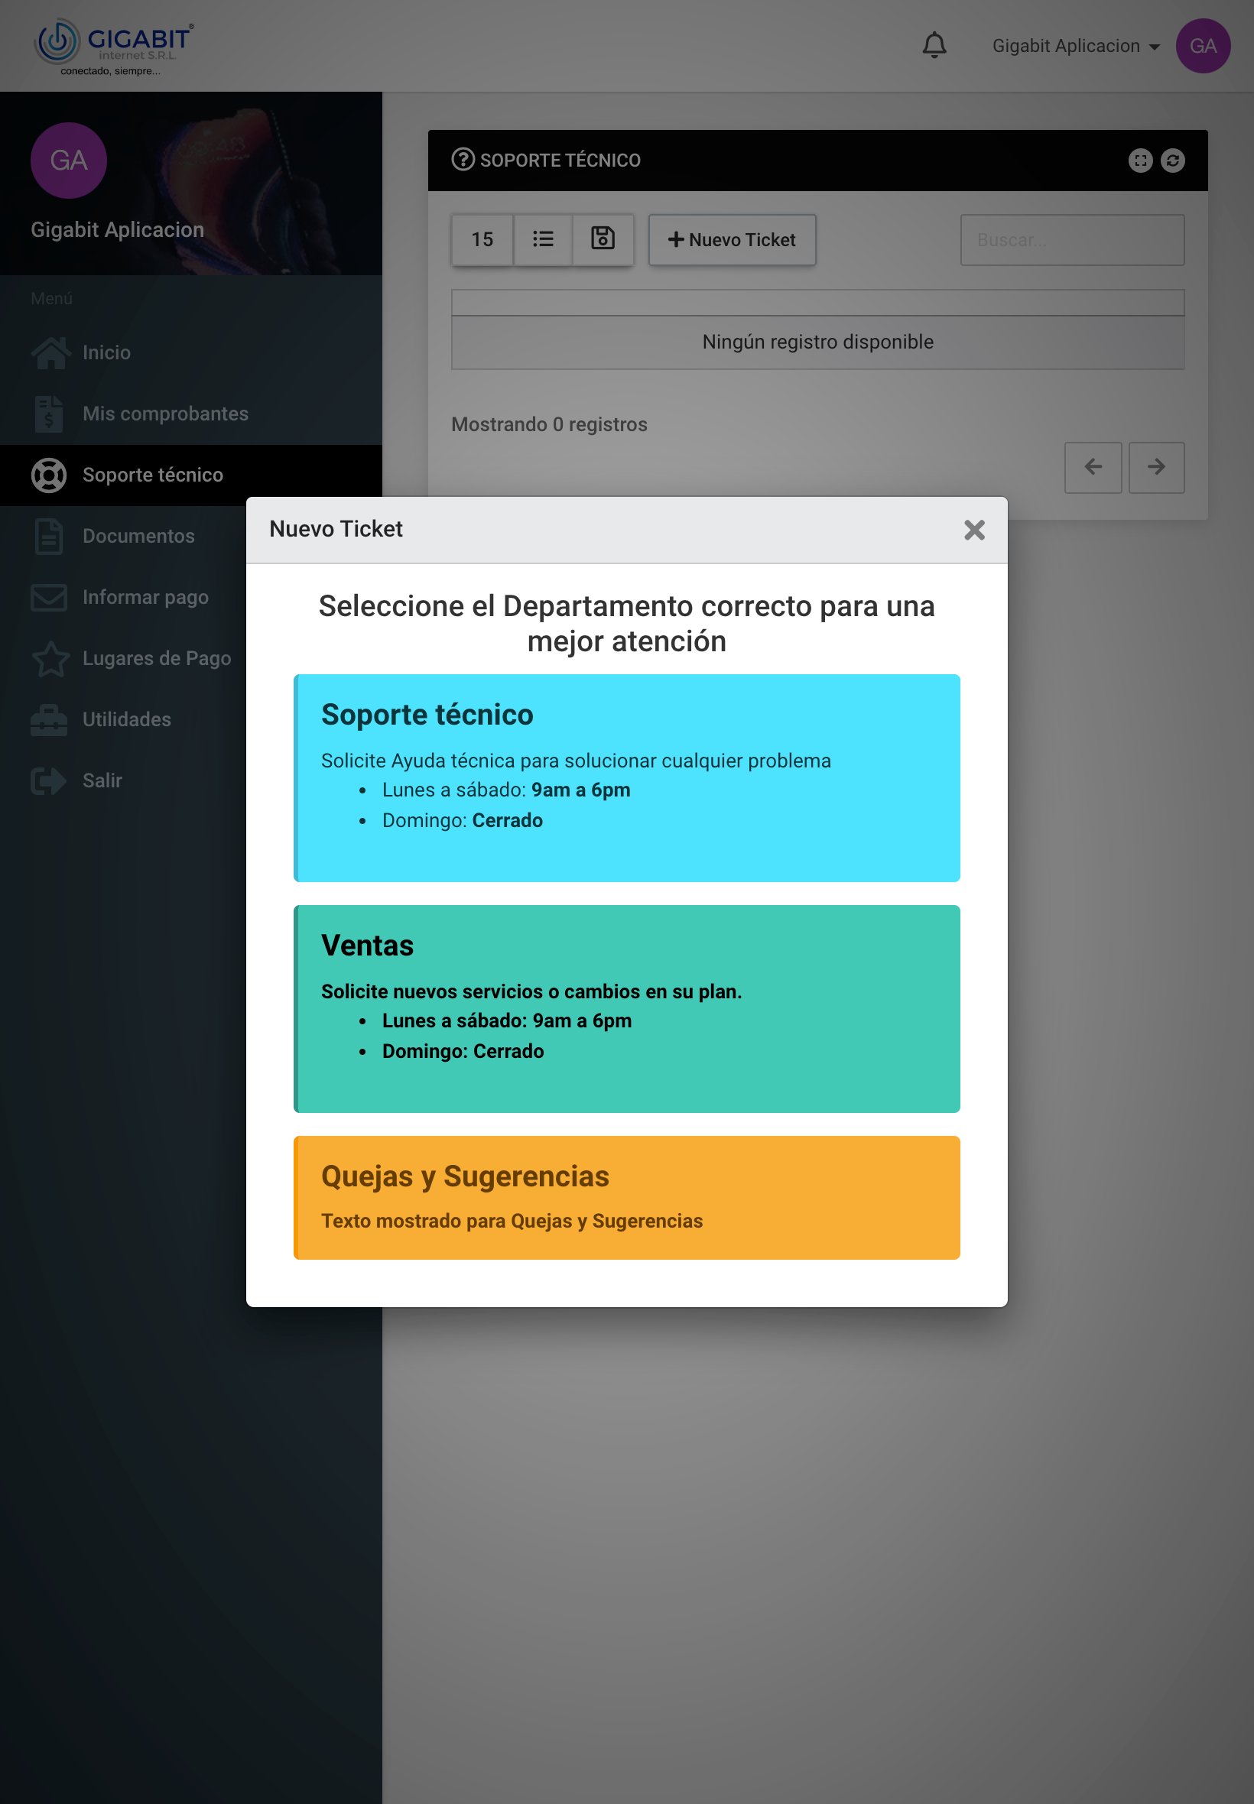Click the purple GA avatar in header
This screenshot has height=1804, width=1254.
[x=1202, y=46]
